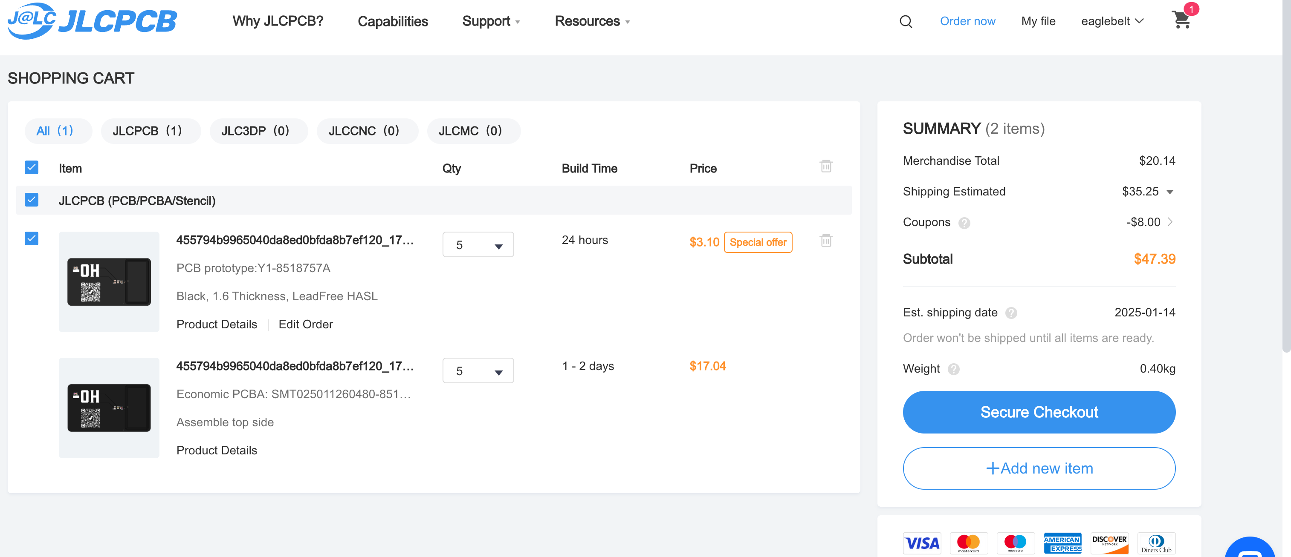Click the Order now link
The width and height of the screenshot is (1291, 557).
[x=967, y=22]
